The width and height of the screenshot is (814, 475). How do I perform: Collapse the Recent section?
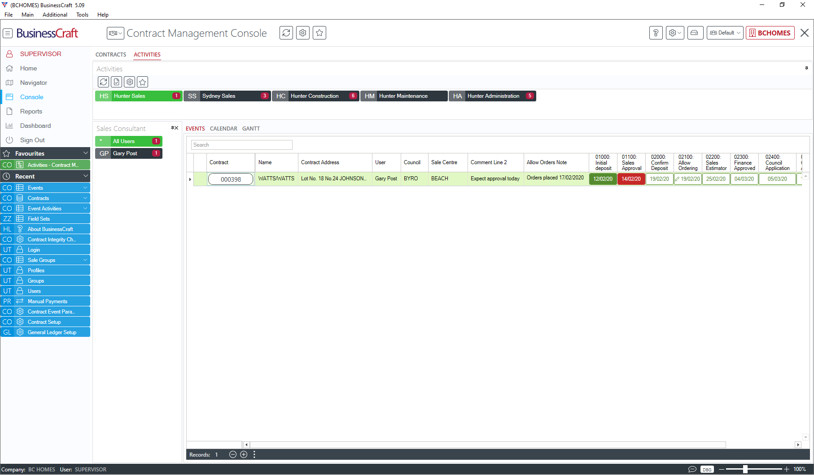click(86, 176)
